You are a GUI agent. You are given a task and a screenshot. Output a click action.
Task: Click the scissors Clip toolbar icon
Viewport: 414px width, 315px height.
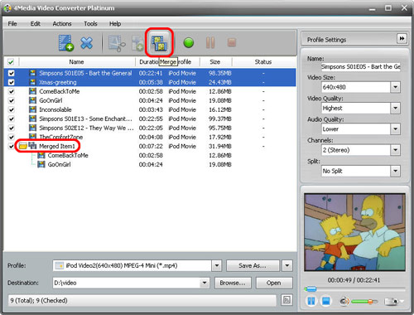(117, 43)
